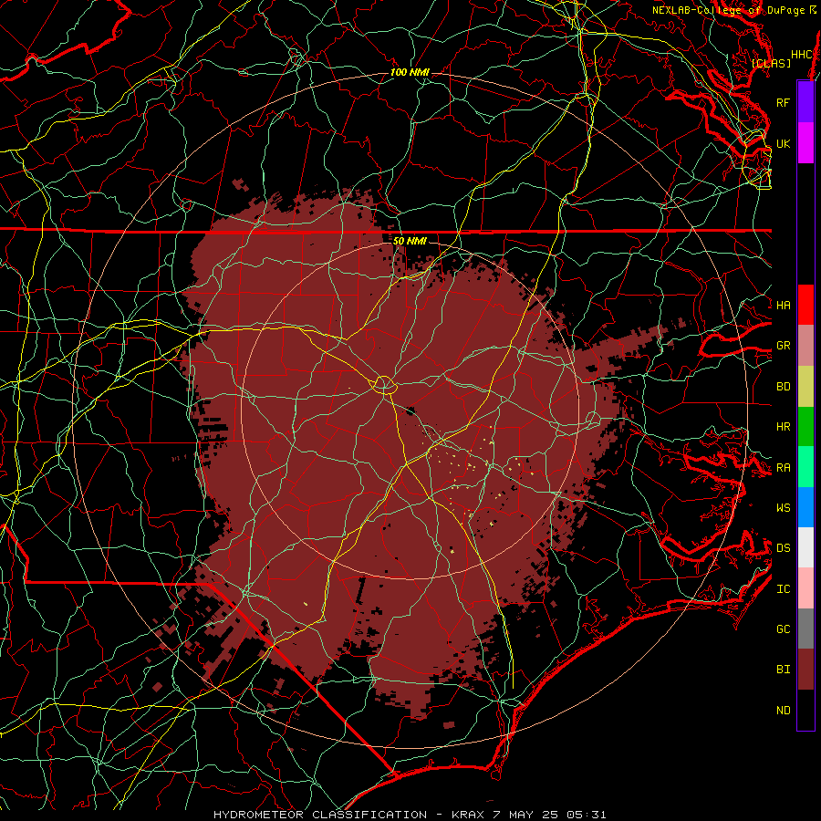Click the BI dark red legend swatch
The width and height of the screenshot is (821, 821).
point(805,670)
